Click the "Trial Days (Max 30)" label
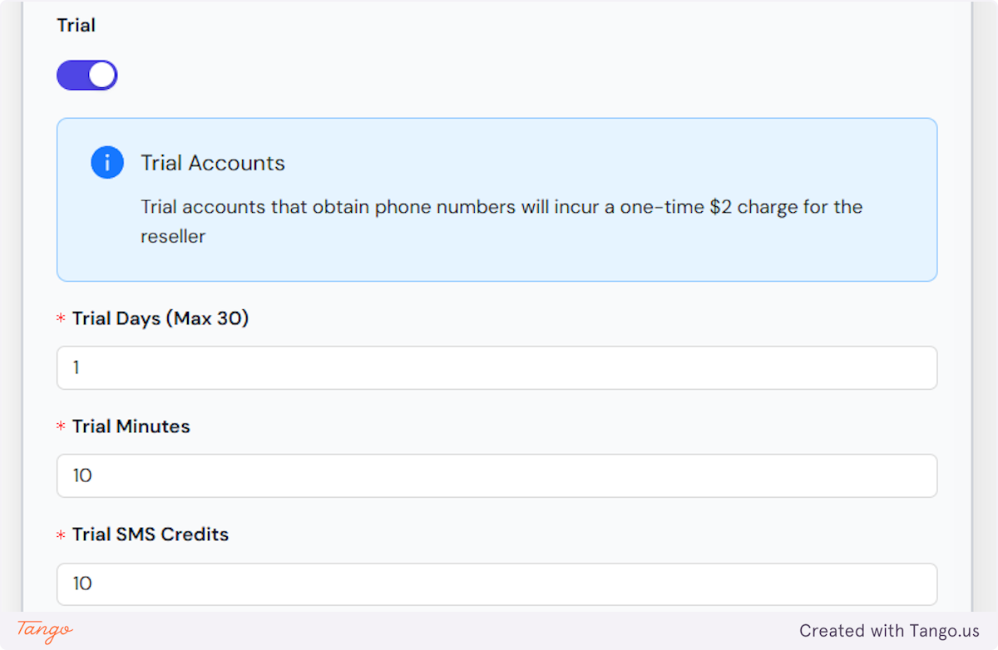Screen dimensions: 998x650 point(161,318)
